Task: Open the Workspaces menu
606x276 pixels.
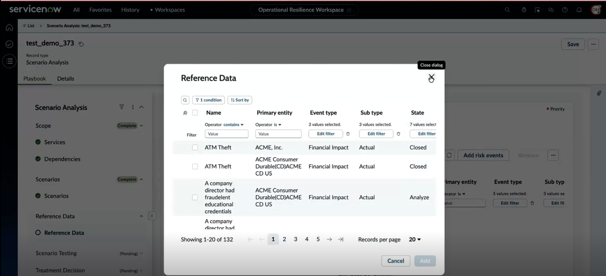Action: pos(170,10)
